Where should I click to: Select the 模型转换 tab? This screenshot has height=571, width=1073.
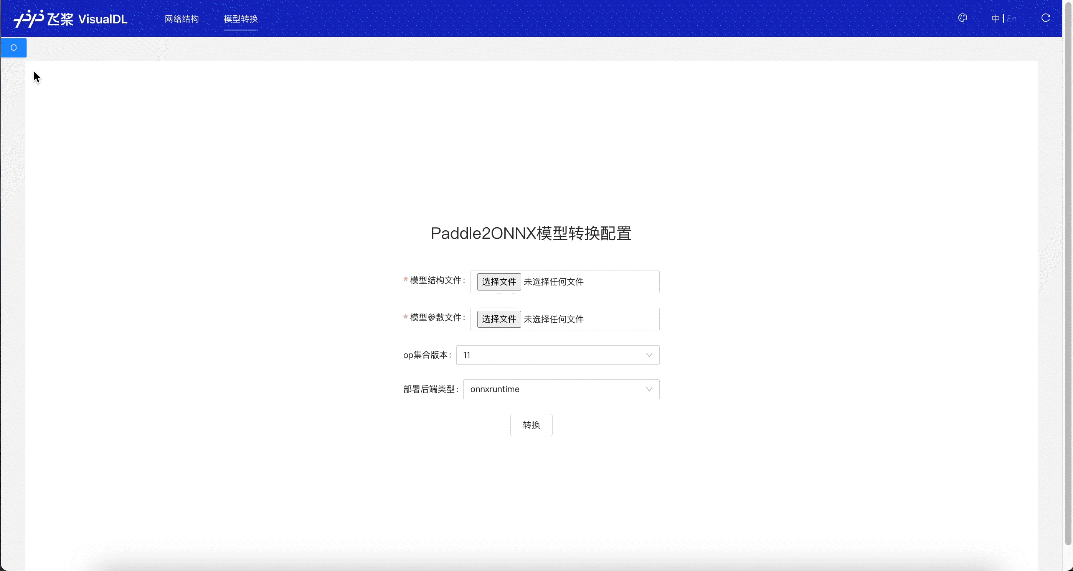241,19
